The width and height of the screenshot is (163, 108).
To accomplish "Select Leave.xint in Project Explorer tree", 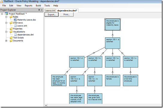I will 22,26.
